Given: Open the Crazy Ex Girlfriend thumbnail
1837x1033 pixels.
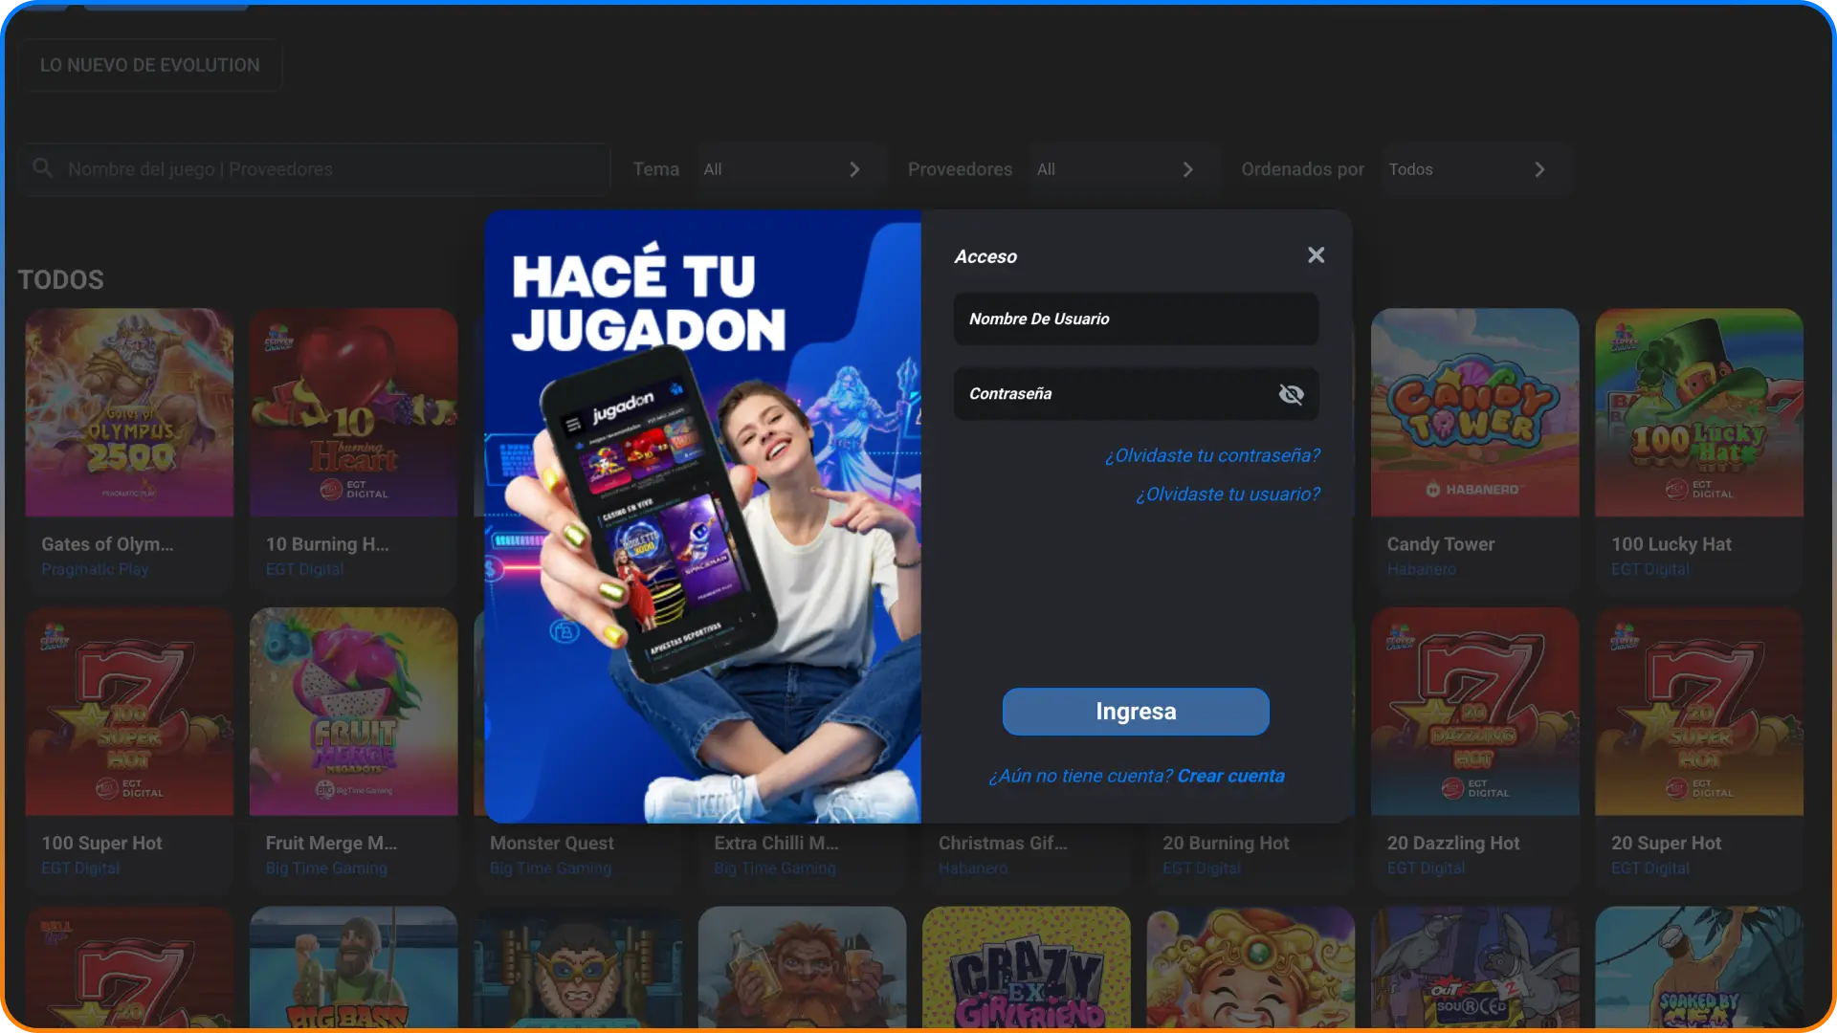Looking at the screenshot, I should tap(1026, 968).
